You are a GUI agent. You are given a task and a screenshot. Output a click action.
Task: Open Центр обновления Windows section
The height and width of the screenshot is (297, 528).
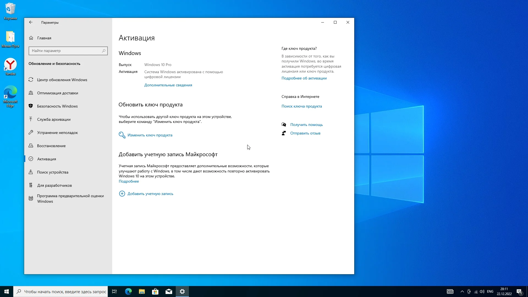click(x=62, y=80)
